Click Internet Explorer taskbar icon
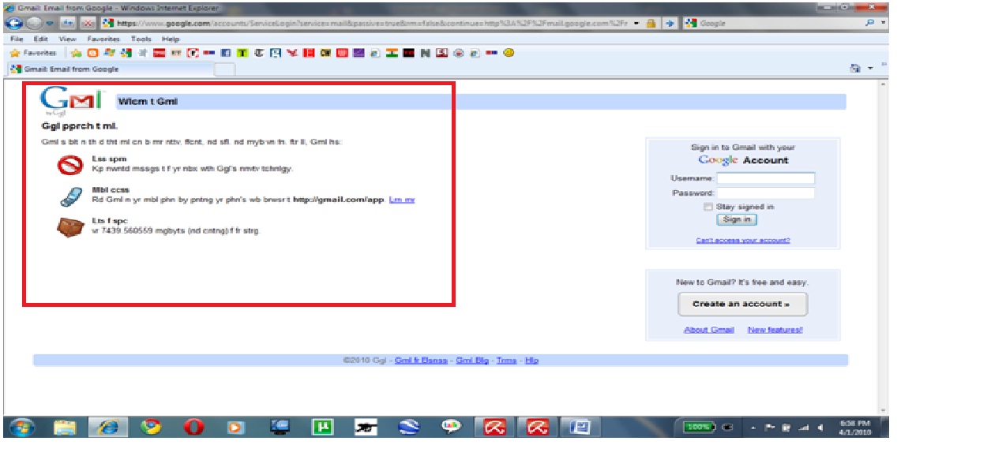This screenshot has height=467, width=1006. pyautogui.click(x=107, y=427)
